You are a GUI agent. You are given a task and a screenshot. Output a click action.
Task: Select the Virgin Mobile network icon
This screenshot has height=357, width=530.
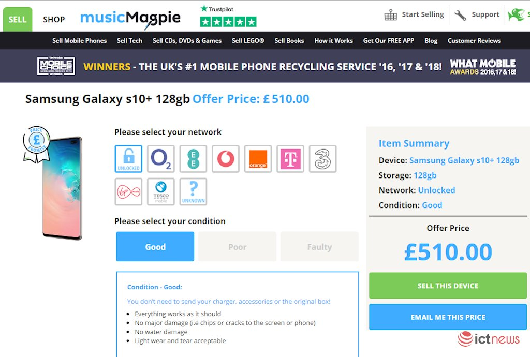click(x=128, y=191)
